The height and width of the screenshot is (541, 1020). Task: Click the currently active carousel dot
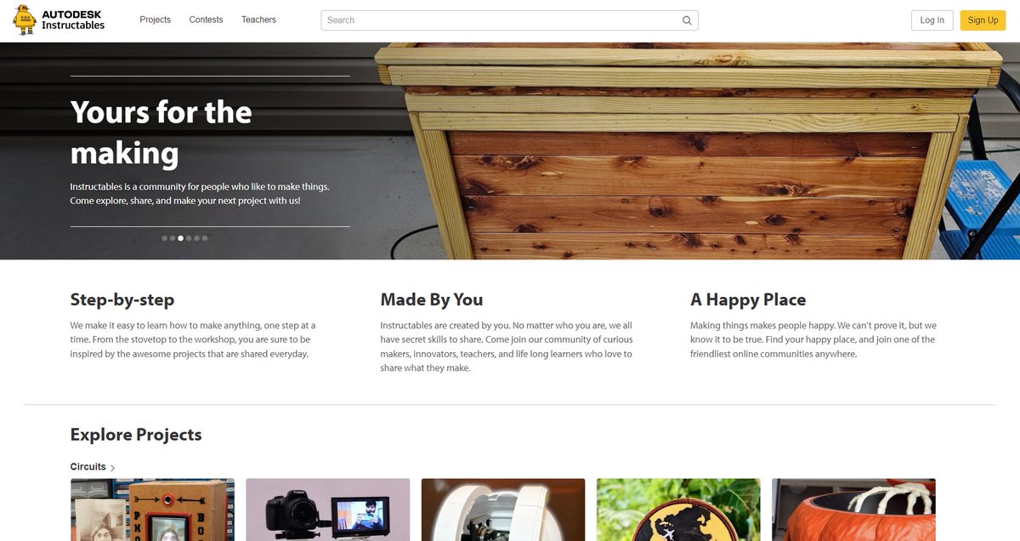coord(179,238)
